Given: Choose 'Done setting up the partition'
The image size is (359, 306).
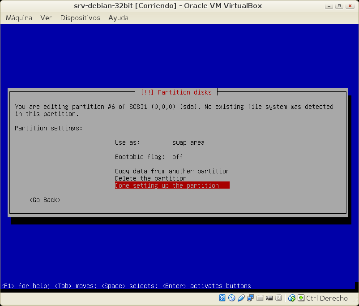Looking at the screenshot, I should tap(172, 185).
